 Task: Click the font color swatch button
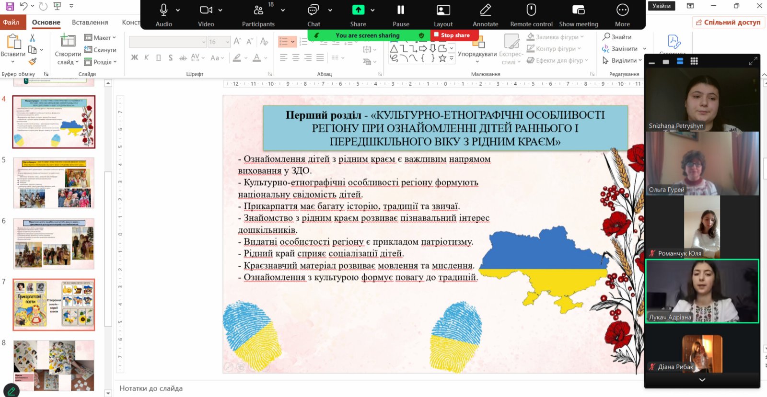coord(257,57)
